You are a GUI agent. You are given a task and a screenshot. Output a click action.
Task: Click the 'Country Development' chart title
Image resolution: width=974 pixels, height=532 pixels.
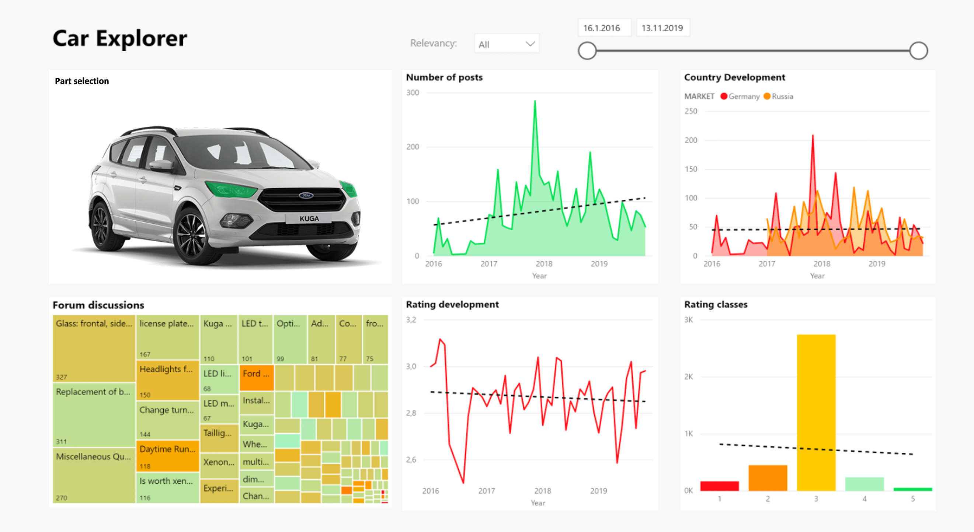pyautogui.click(x=735, y=77)
